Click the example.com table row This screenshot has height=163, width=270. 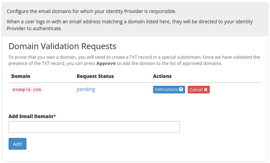coord(135,89)
